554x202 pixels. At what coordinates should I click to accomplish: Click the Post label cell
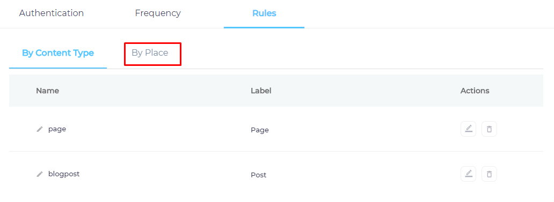click(259, 175)
